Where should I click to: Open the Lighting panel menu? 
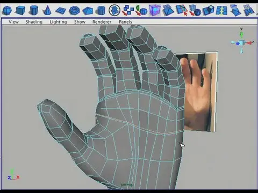coord(58,22)
